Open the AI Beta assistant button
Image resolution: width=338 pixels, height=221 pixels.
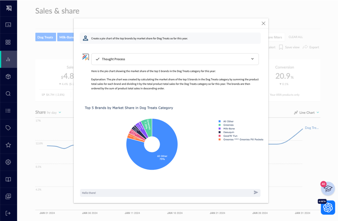pyautogui.click(x=328, y=208)
